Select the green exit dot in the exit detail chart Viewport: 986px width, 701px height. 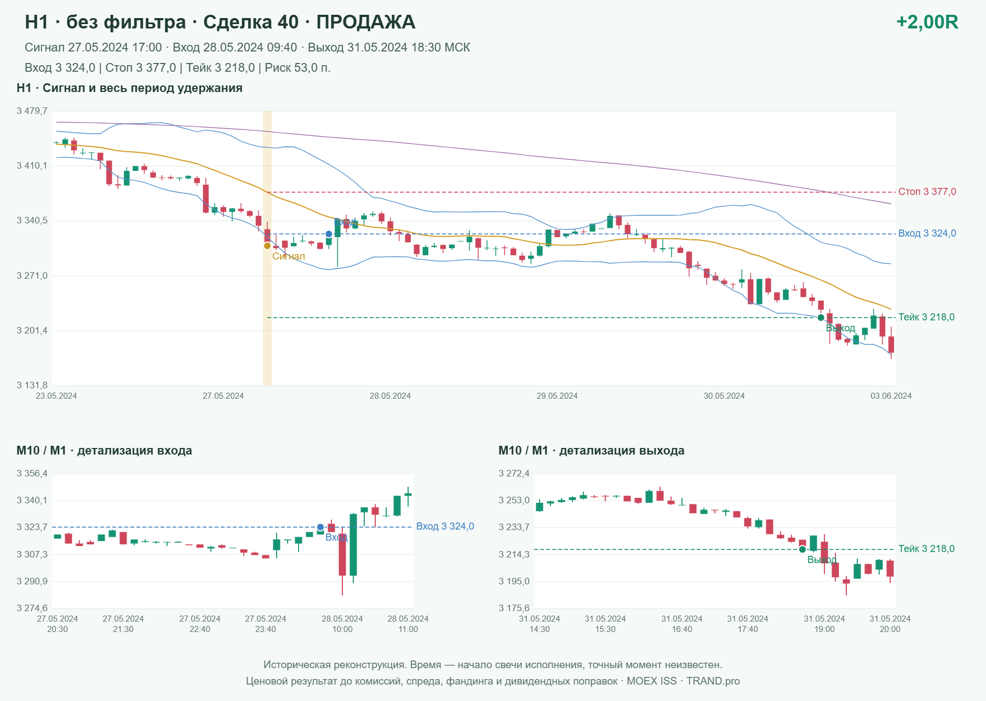802,549
